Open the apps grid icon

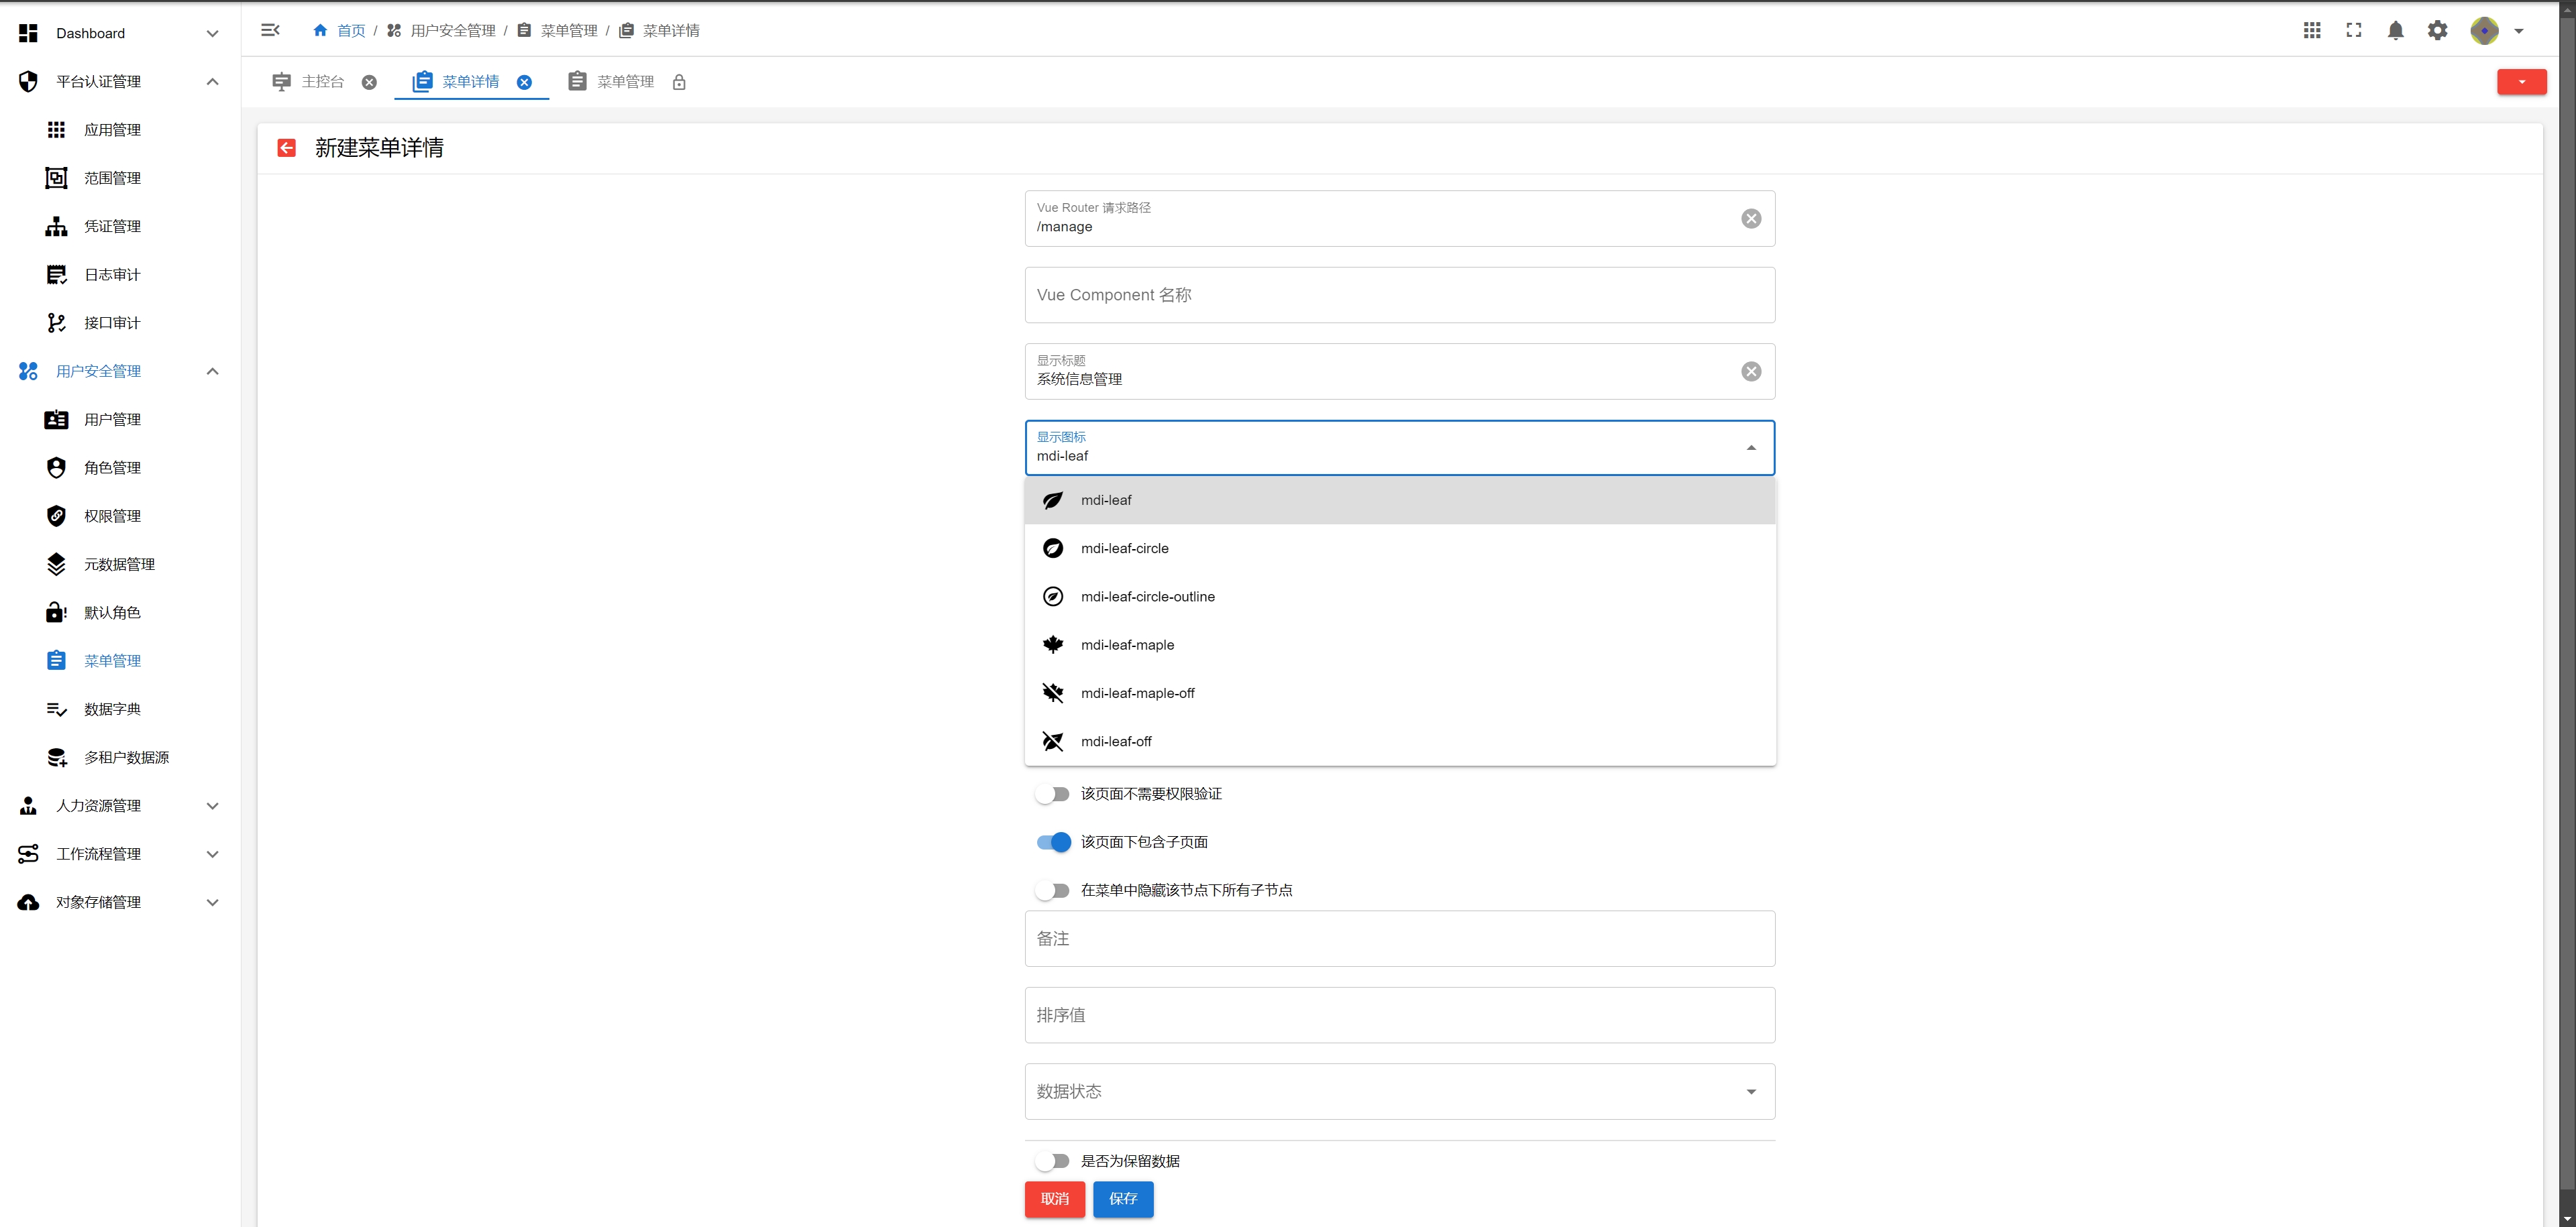(x=2311, y=31)
